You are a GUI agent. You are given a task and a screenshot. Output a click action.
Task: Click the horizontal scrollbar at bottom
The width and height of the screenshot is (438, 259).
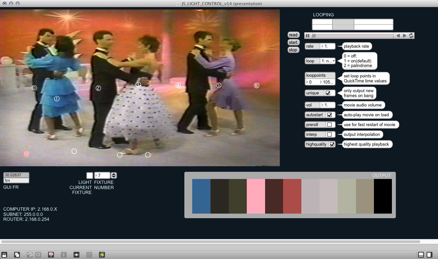click(211, 242)
